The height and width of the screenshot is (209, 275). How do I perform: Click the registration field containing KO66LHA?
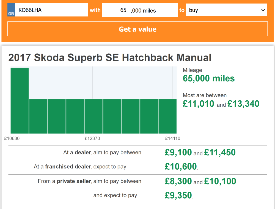coord(52,10)
